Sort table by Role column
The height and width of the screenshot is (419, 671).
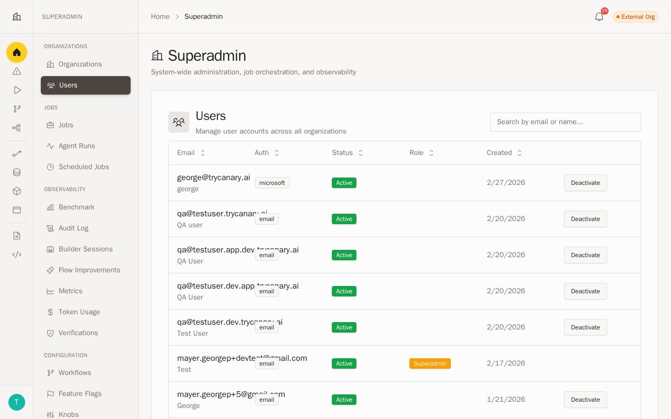coord(422,153)
